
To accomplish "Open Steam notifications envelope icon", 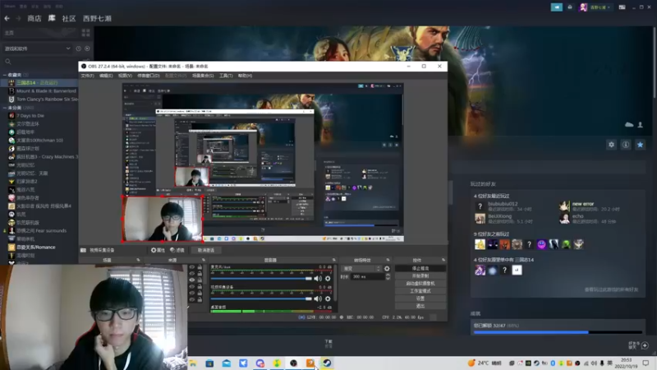I will click(x=570, y=7).
